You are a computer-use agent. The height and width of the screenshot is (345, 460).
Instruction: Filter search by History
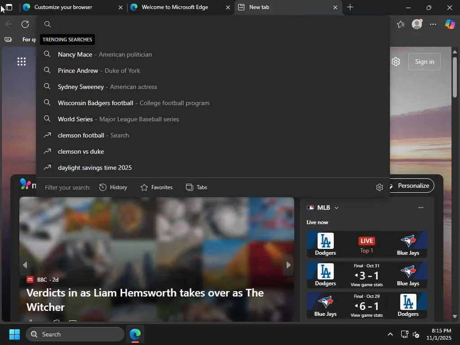tap(113, 187)
